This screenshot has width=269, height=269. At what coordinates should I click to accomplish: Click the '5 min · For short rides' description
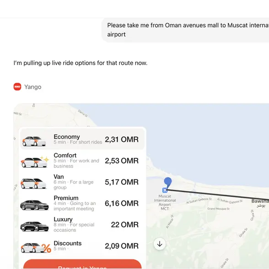coord(78,142)
